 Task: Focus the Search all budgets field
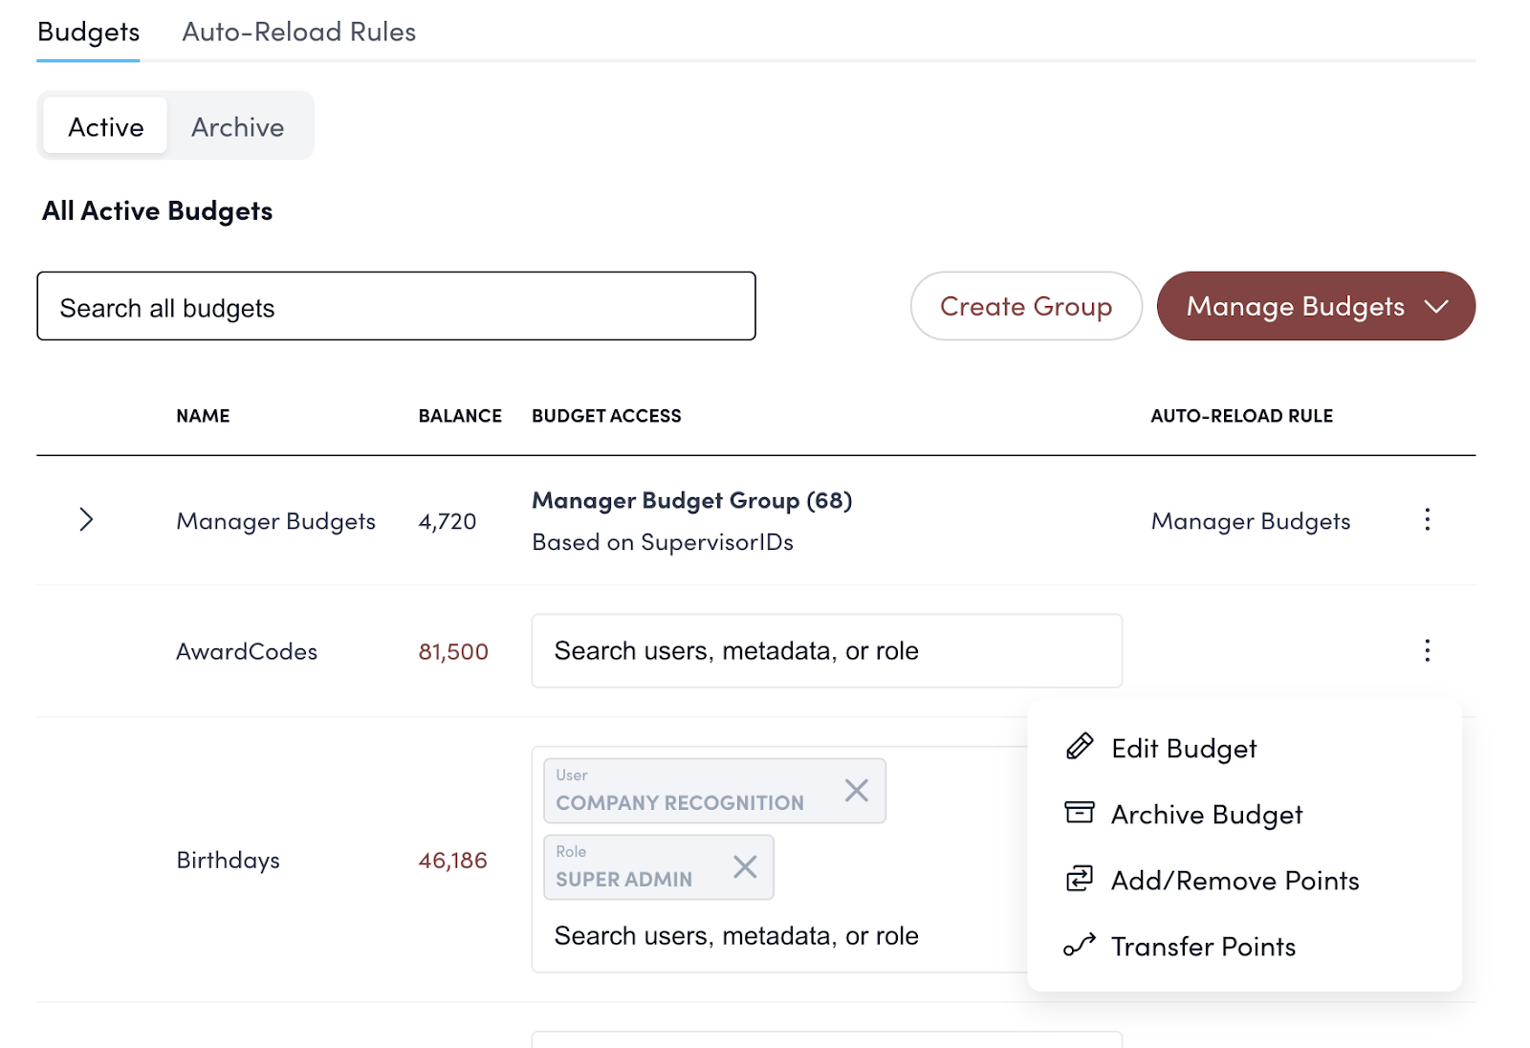pos(396,307)
